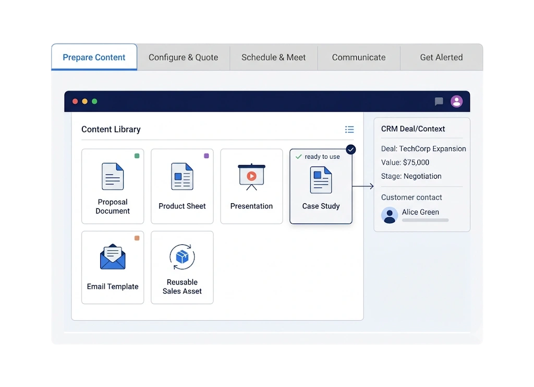Click the green ready to use checkmark
The width and height of the screenshot is (534, 387).
click(x=299, y=157)
